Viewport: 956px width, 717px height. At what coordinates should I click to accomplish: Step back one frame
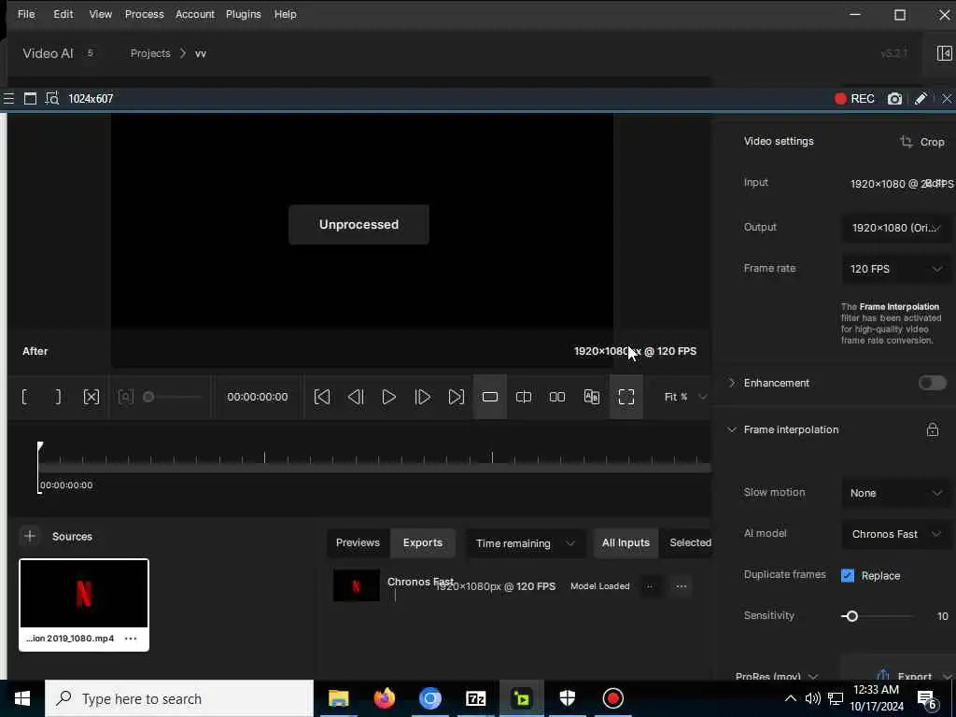(x=356, y=397)
